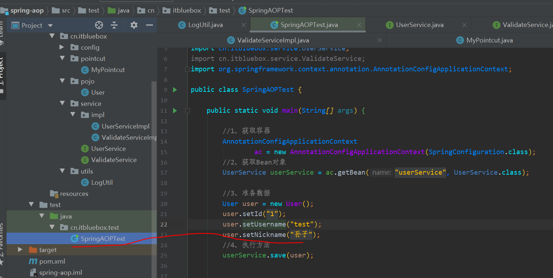Image resolution: width=553 pixels, height=278 pixels.
Task: Collapse the service package folder
Action: point(62,103)
